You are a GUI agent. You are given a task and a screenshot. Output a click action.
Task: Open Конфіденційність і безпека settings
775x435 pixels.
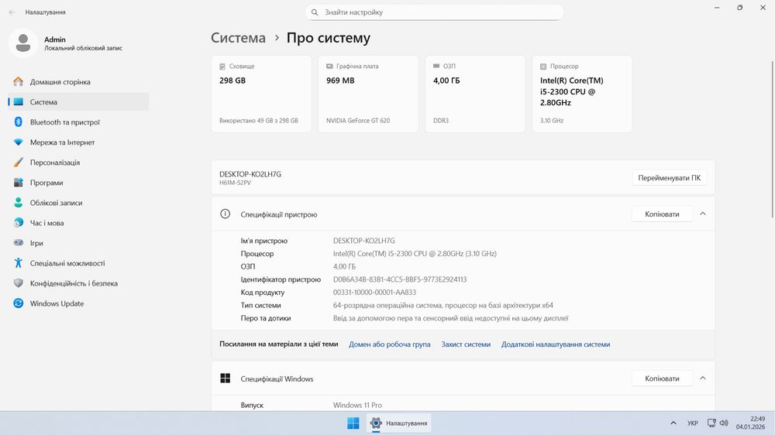point(78,283)
